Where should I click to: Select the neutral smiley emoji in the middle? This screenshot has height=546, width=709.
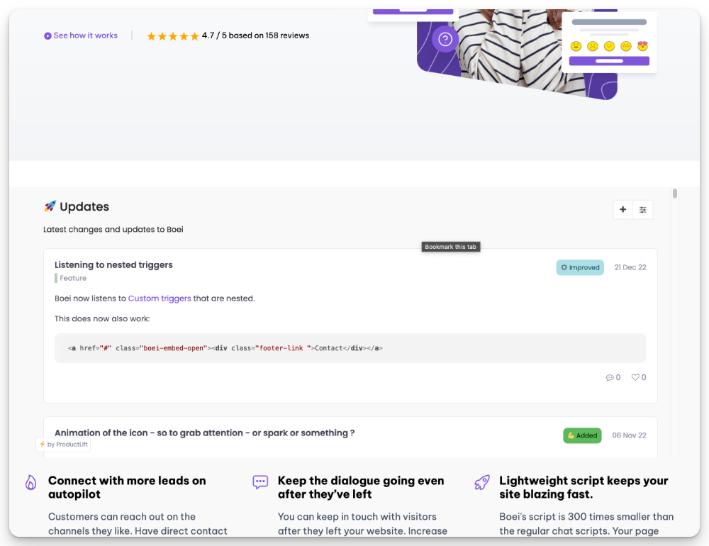pyautogui.click(x=609, y=46)
